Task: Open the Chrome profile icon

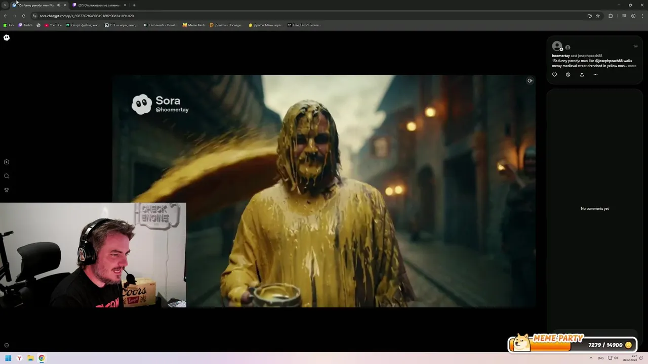Action: [x=633, y=16]
